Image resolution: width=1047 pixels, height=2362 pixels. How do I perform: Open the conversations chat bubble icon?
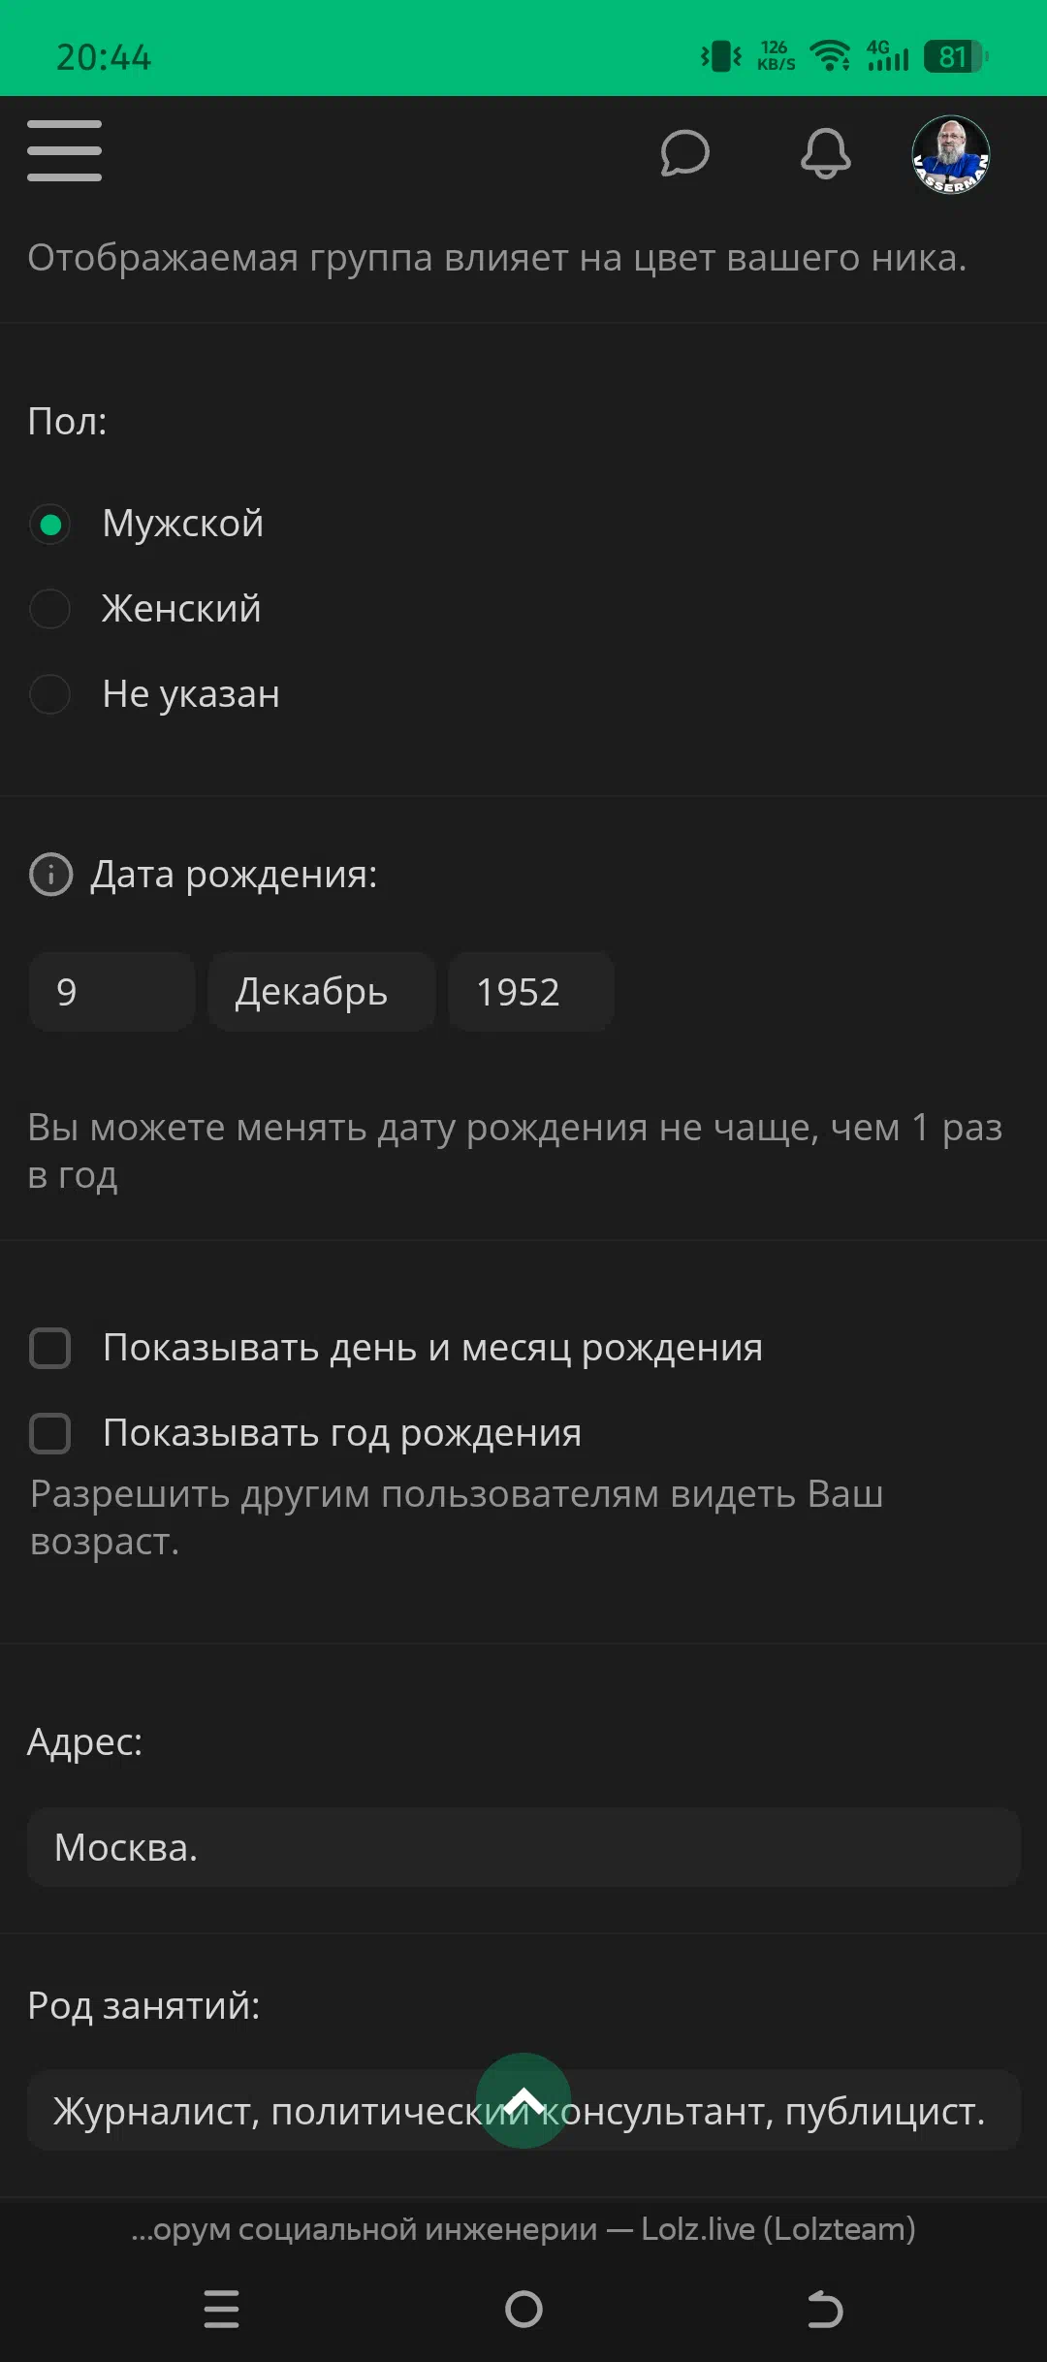(x=684, y=153)
